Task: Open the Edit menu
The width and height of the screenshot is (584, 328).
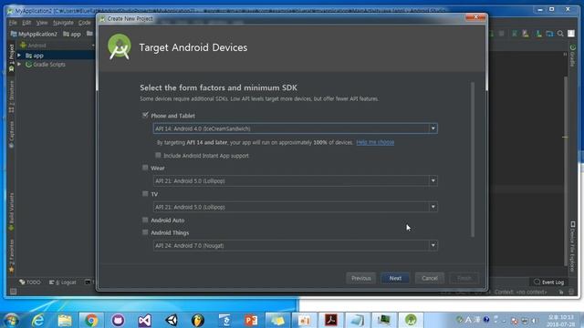Action: coord(26,23)
